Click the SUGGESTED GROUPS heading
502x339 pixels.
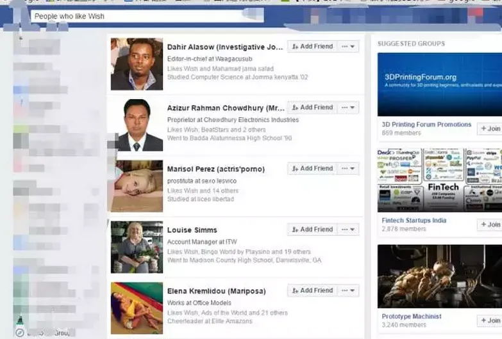point(412,43)
